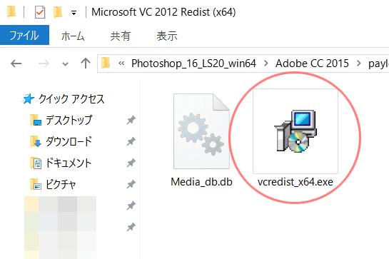Switch to the 表示 ribbon tab
This screenshot has width=389, height=259.
click(x=167, y=36)
